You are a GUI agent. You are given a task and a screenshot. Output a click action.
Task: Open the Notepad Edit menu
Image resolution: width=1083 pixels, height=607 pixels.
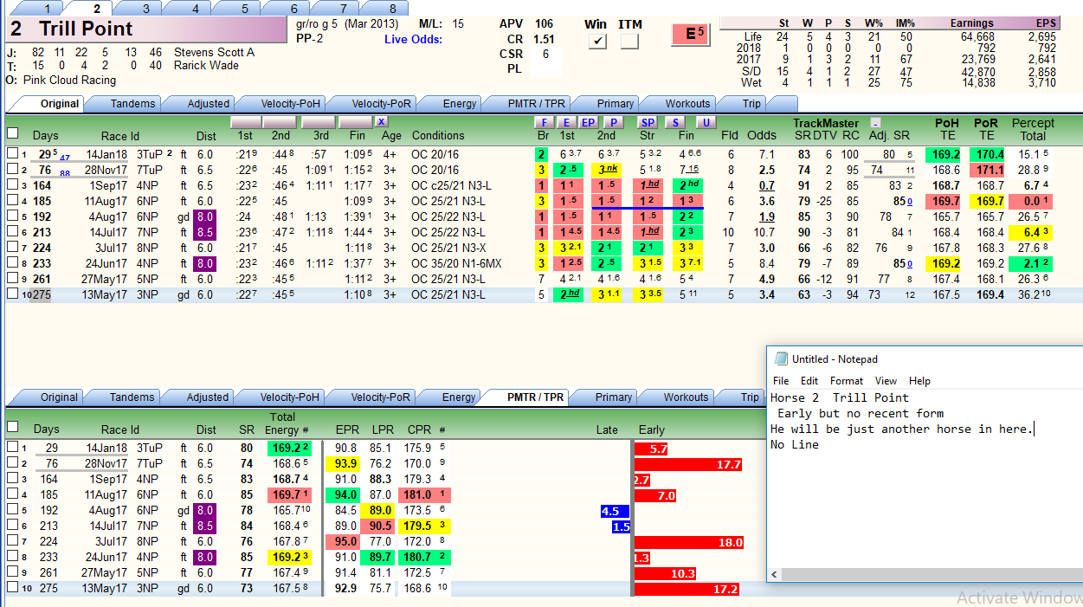point(809,380)
